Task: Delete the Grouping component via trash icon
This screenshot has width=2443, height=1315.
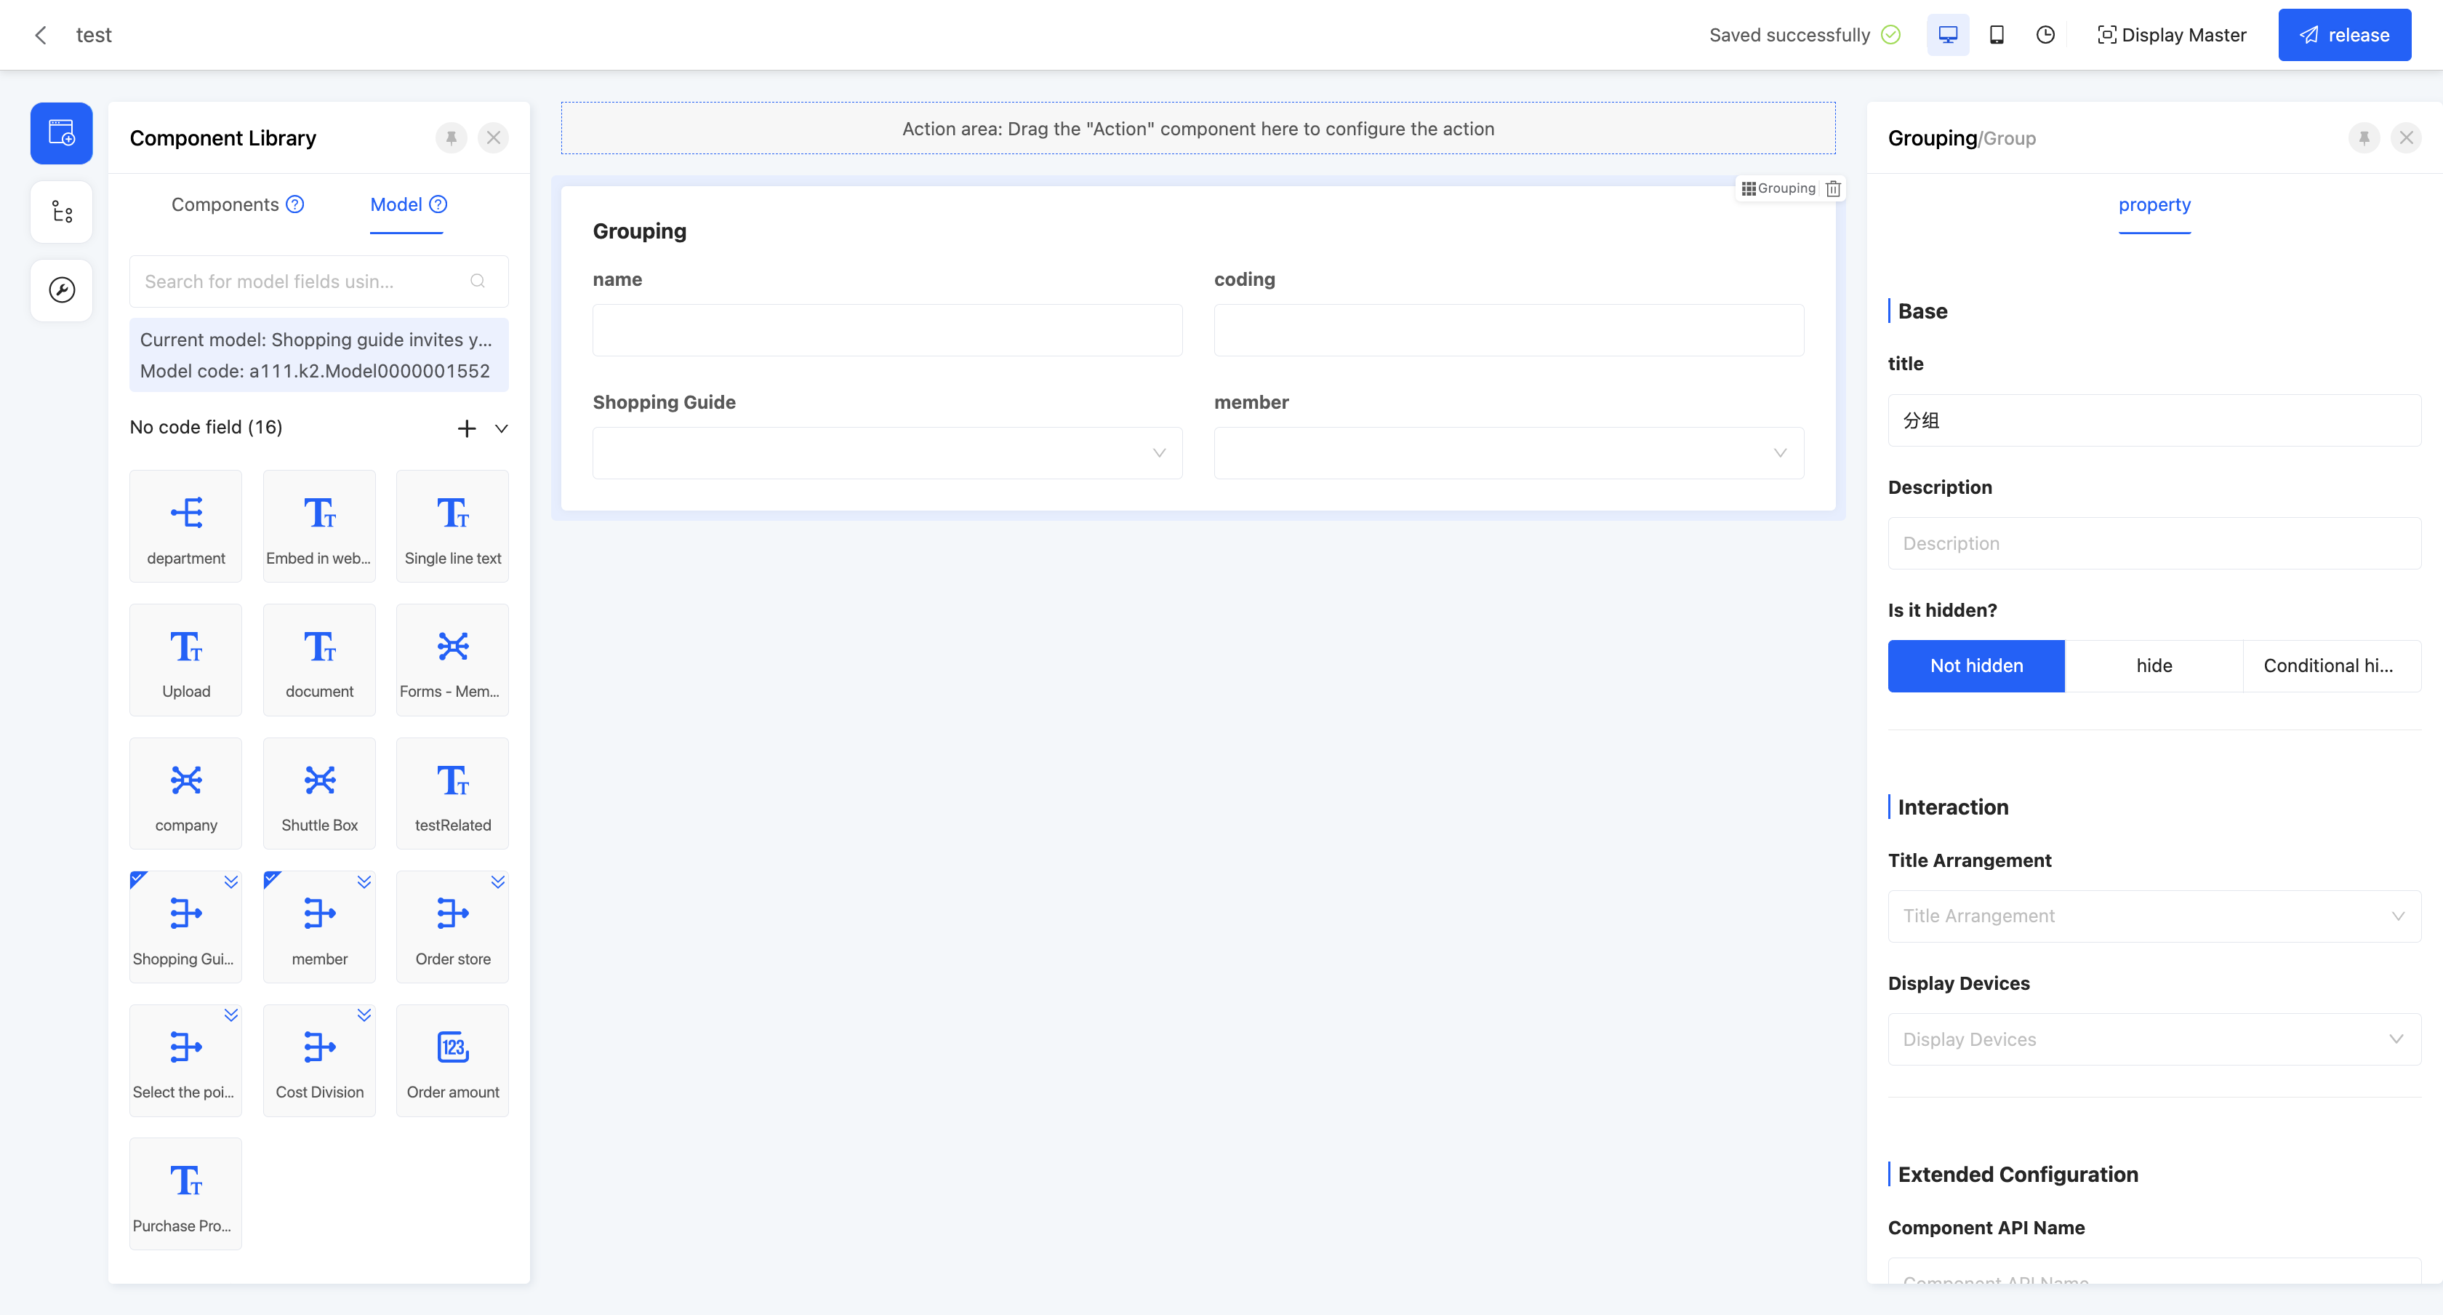Action: point(1833,189)
